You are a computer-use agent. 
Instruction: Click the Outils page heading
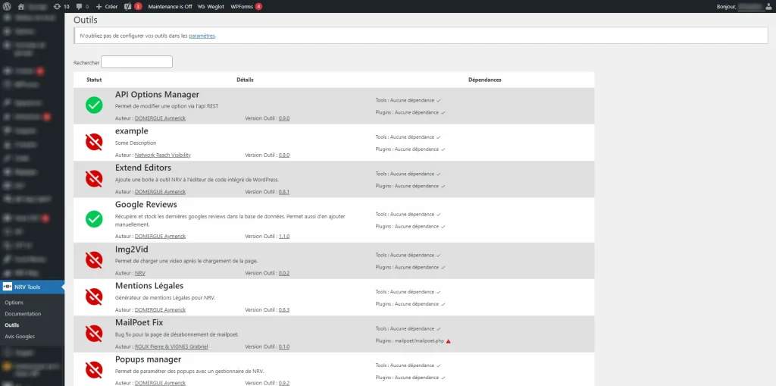(86, 20)
